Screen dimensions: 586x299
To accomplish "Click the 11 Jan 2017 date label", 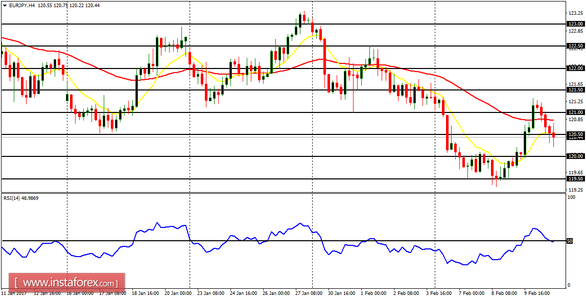I will 13,294.
